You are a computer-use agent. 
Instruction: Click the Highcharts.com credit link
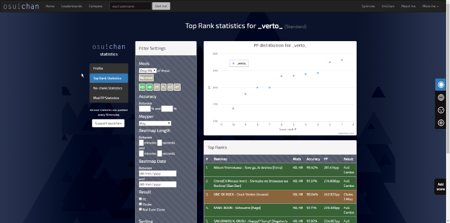click(346, 133)
